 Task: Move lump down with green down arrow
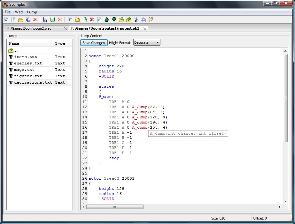(x=114, y=19)
